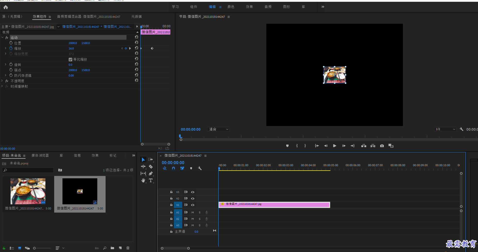The image size is (478, 252).
Task: Toggle snap magnet in timeline
Action: pyautogui.click(x=173, y=168)
